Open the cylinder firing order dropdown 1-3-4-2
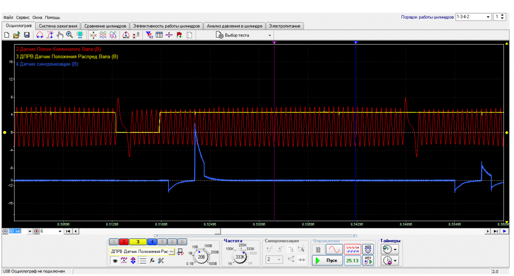Viewport: 514px width, 276px height. click(473, 17)
